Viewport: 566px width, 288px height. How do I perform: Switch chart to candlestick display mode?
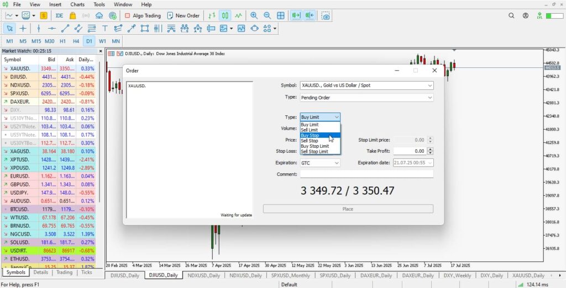click(225, 15)
